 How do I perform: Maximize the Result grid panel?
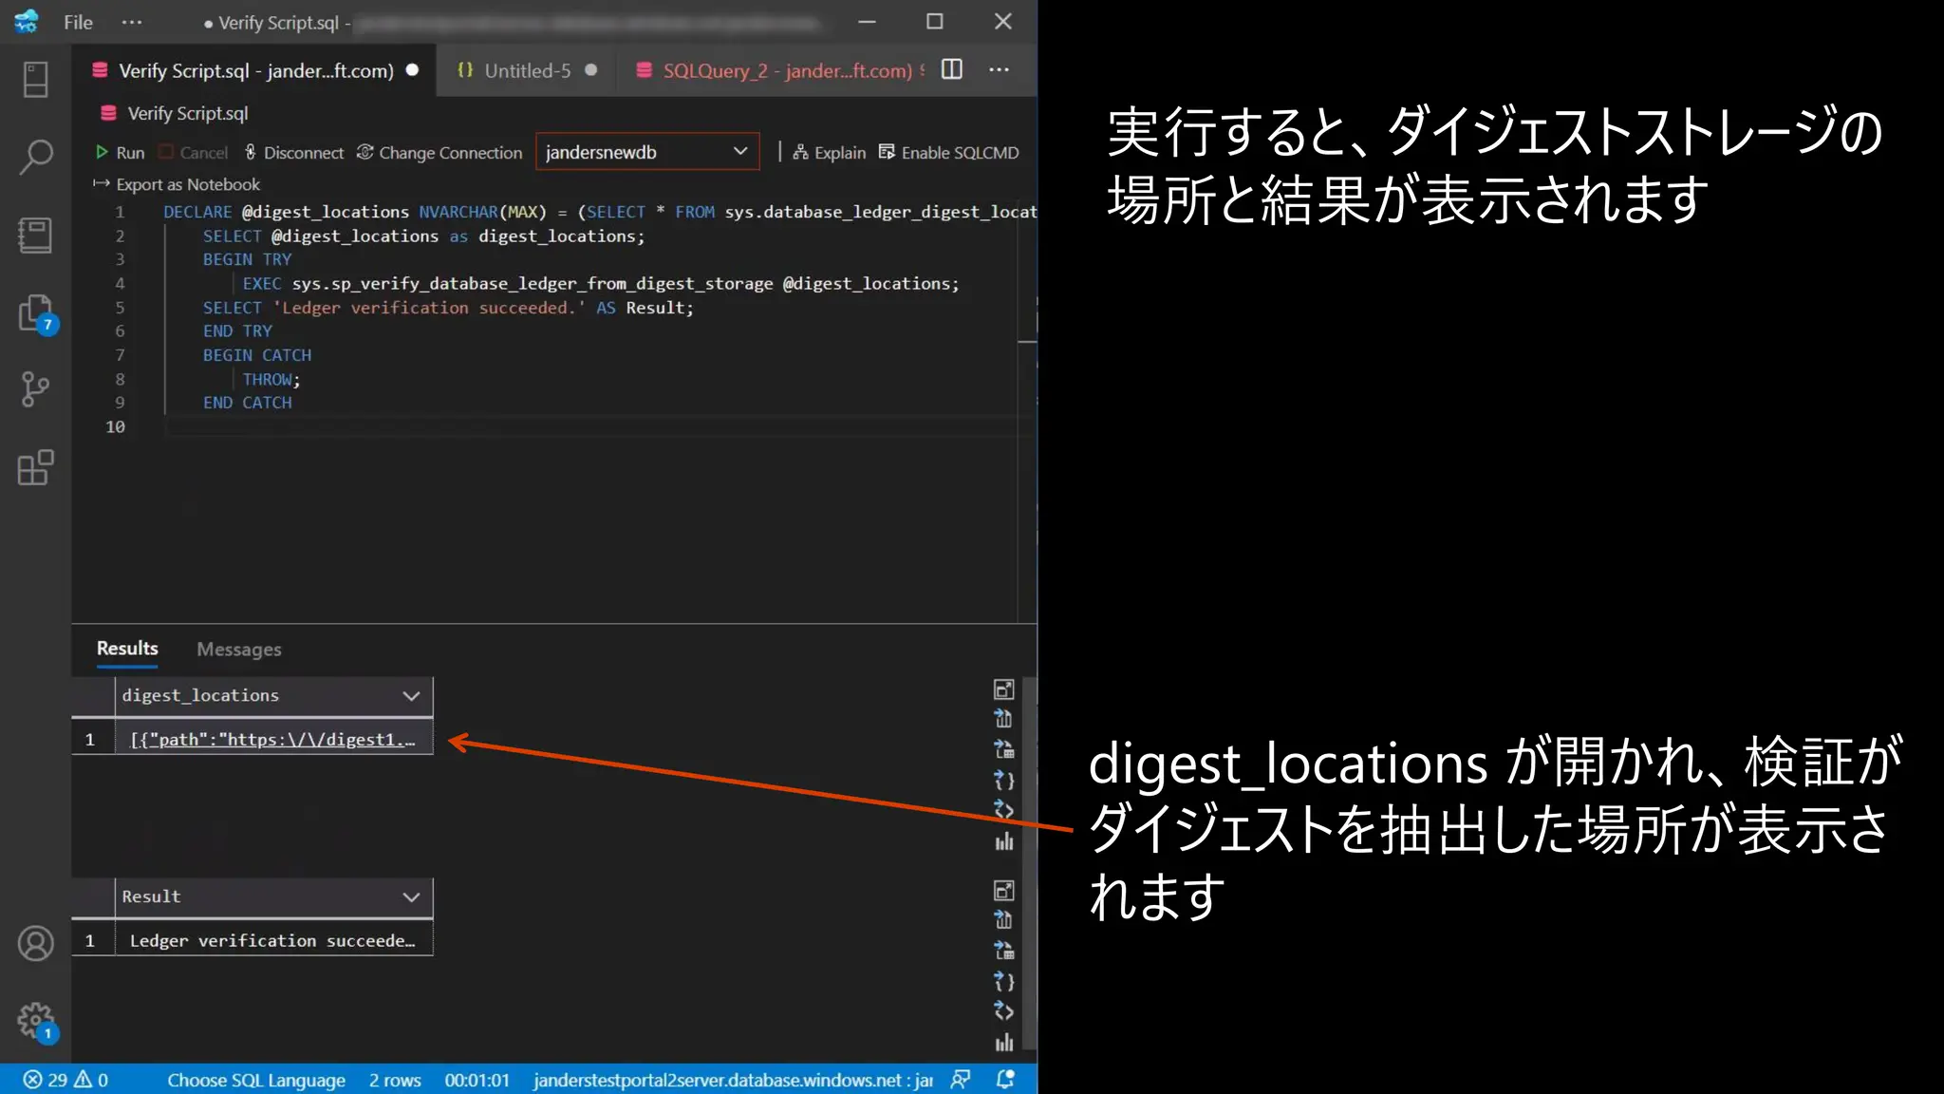(1003, 891)
